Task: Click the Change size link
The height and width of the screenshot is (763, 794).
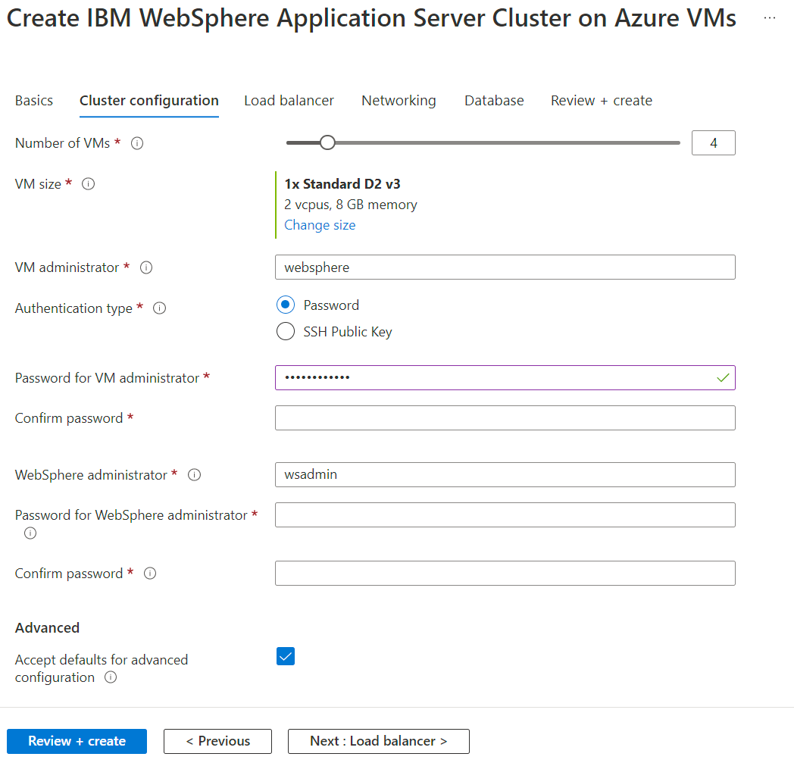Action: (x=320, y=225)
